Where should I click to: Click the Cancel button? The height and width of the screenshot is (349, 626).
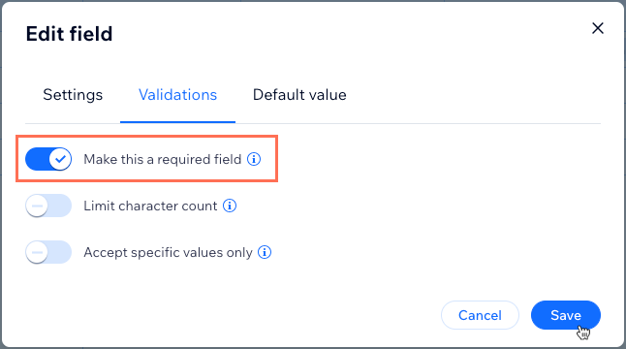(x=480, y=315)
